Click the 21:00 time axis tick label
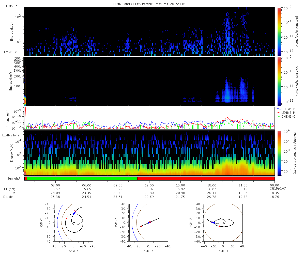The height and width of the screenshot is (254, 305). click(243, 185)
